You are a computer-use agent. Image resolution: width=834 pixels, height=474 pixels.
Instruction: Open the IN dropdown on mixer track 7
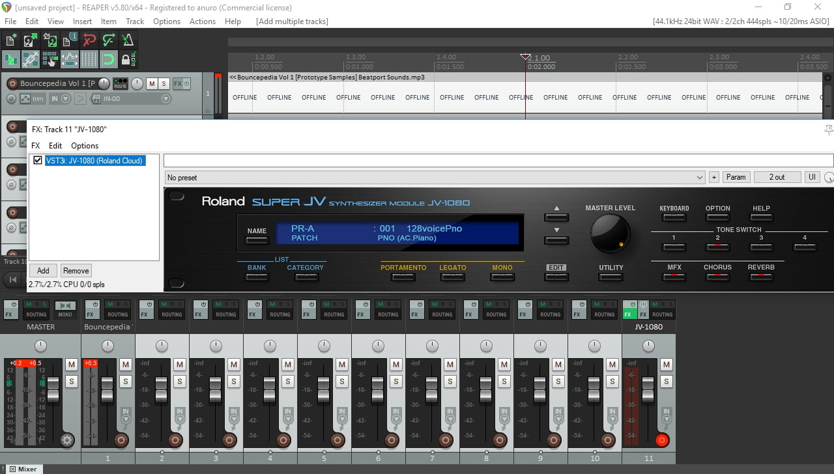(450, 415)
